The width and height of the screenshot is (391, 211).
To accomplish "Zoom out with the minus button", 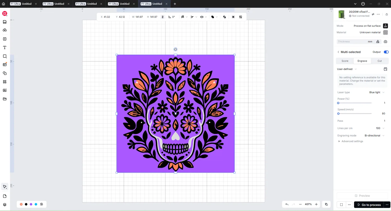I will click(300, 204).
